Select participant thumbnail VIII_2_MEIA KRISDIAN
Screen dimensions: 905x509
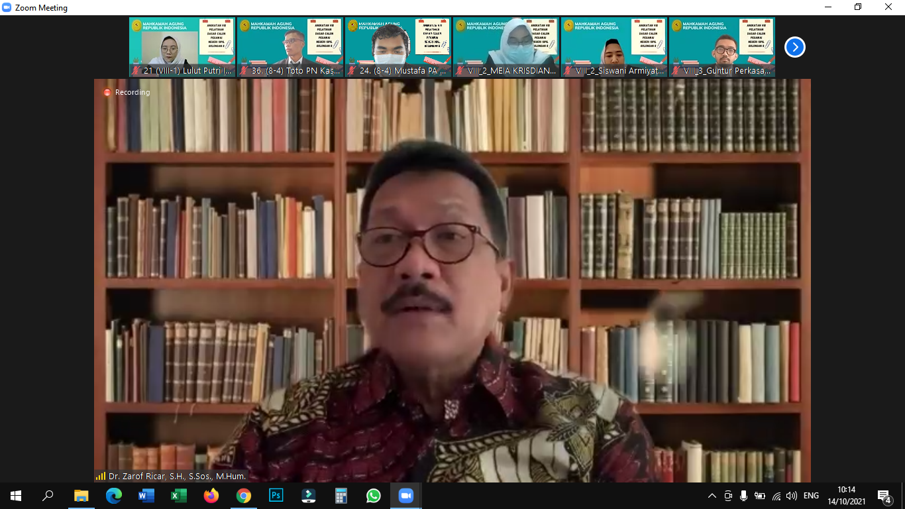pos(506,47)
